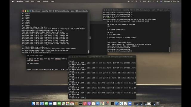Open Zoom from the dock

[x=130, y=103]
